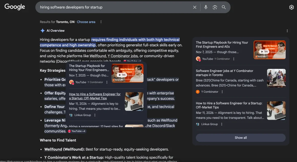This screenshot has width=297, height=162.
Task: Click the Google logo
Action: click(15, 7)
